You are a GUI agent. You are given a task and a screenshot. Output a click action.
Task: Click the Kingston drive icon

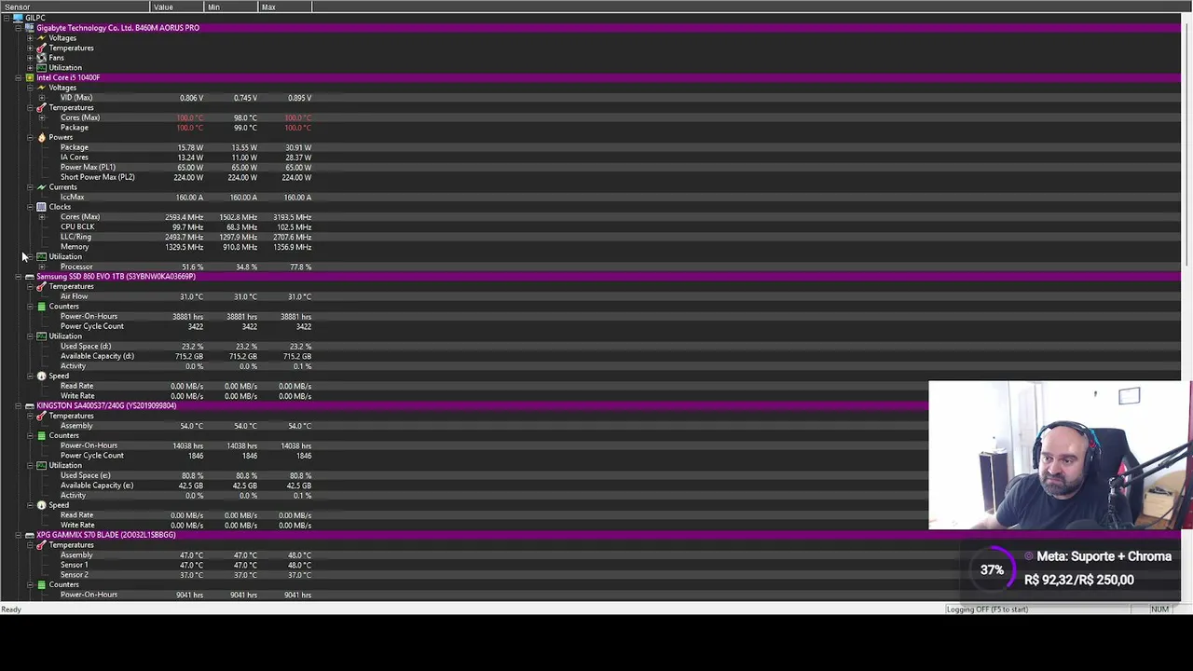click(x=30, y=405)
